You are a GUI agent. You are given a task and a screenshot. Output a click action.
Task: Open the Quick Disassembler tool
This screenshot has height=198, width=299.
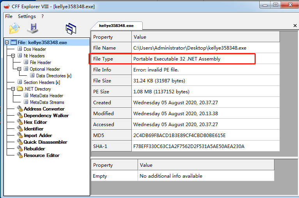coord(45,142)
